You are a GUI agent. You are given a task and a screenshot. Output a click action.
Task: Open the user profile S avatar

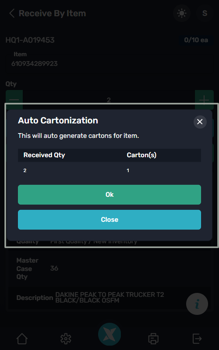coord(205,13)
